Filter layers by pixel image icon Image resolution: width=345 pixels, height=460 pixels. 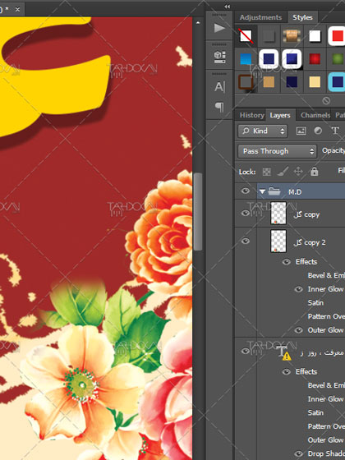pos(301,131)
